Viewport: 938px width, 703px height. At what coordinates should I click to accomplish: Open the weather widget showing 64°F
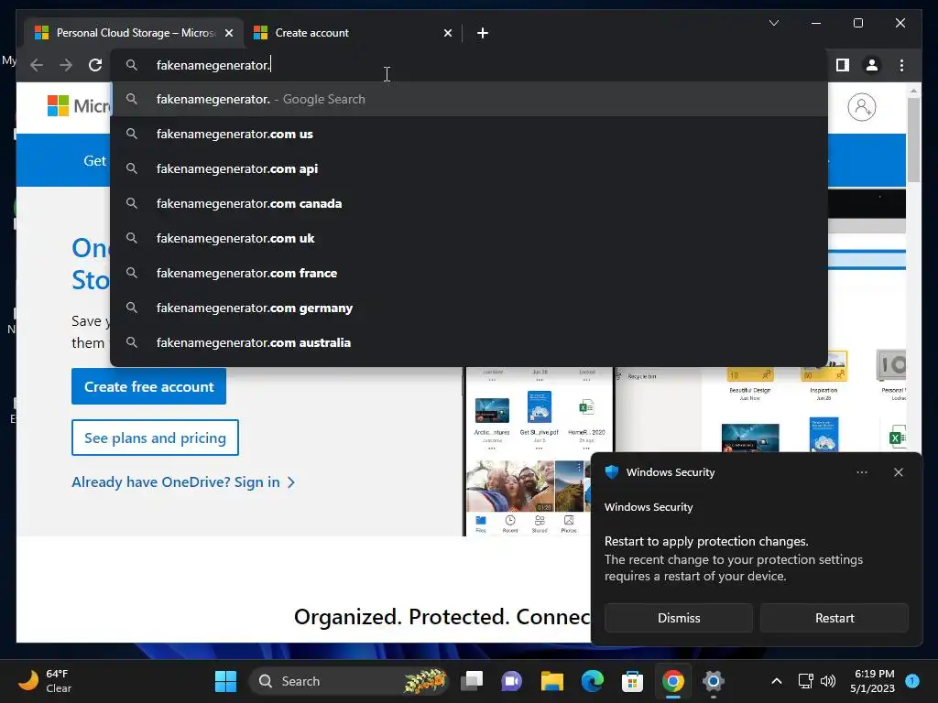pyautogui.click(x=45, y=681)
